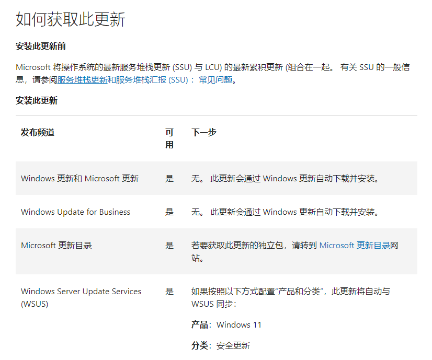Click the 如何获取此更新 page heading
This screenshot has width=432, height=360.
pos(71,19)
